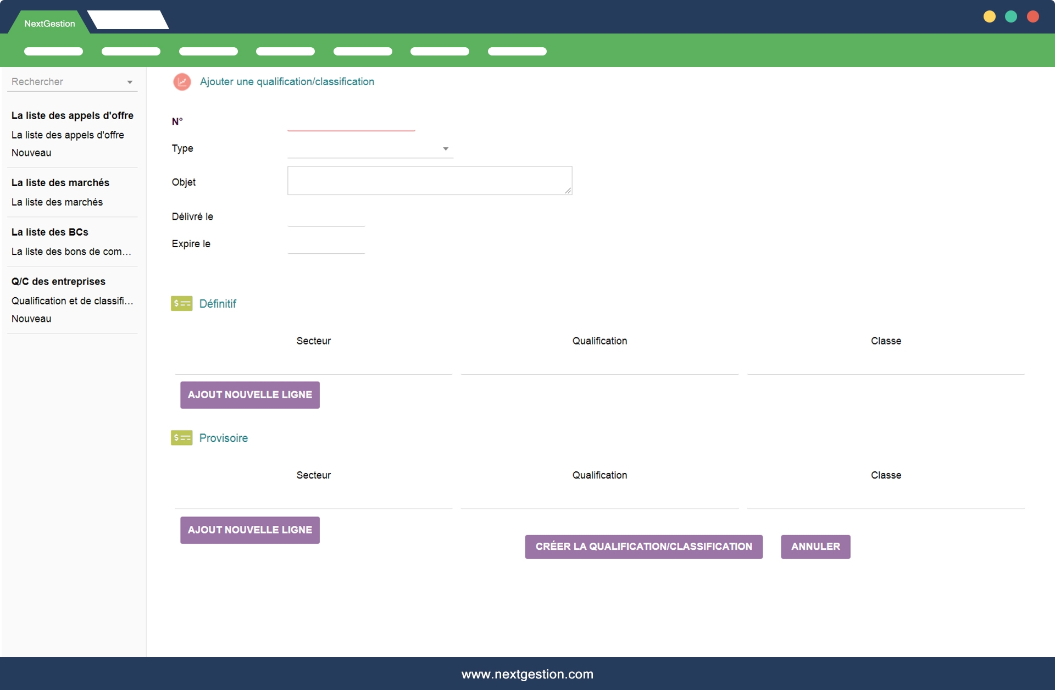The width and height of the screenshot is (1055, 690).
Task: Expand the Rechercher search dropdown
Action: [x=130, y=82]
